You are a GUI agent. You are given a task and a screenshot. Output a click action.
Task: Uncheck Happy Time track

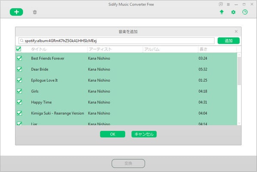(x=19, y=102)
